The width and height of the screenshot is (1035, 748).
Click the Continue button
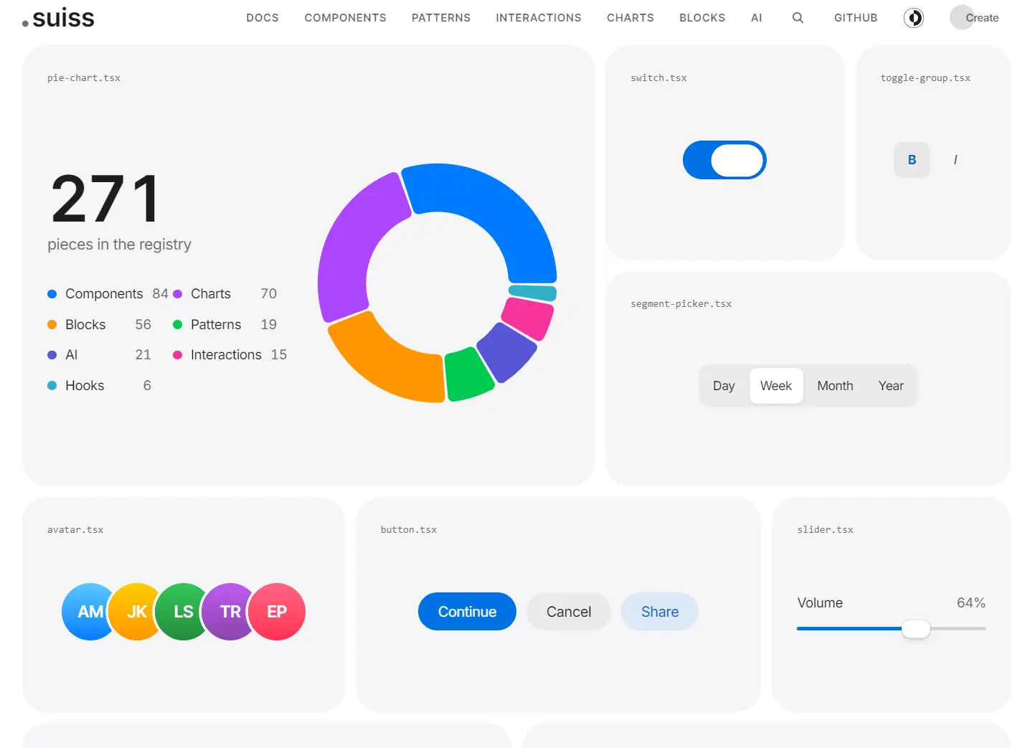467,612
